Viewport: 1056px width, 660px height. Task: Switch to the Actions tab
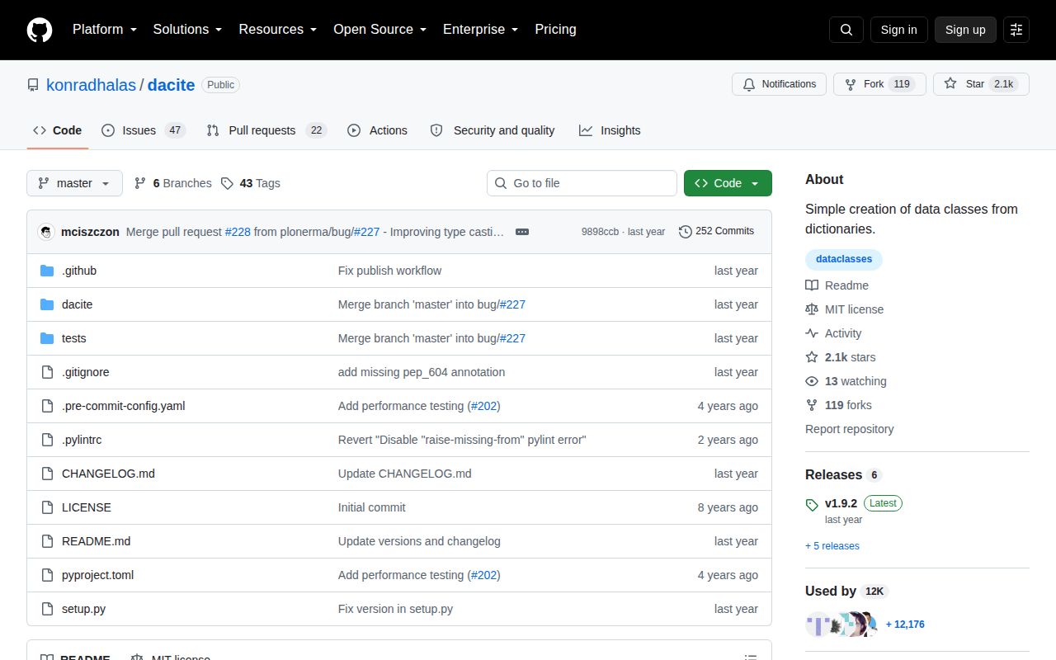[378, 130]
